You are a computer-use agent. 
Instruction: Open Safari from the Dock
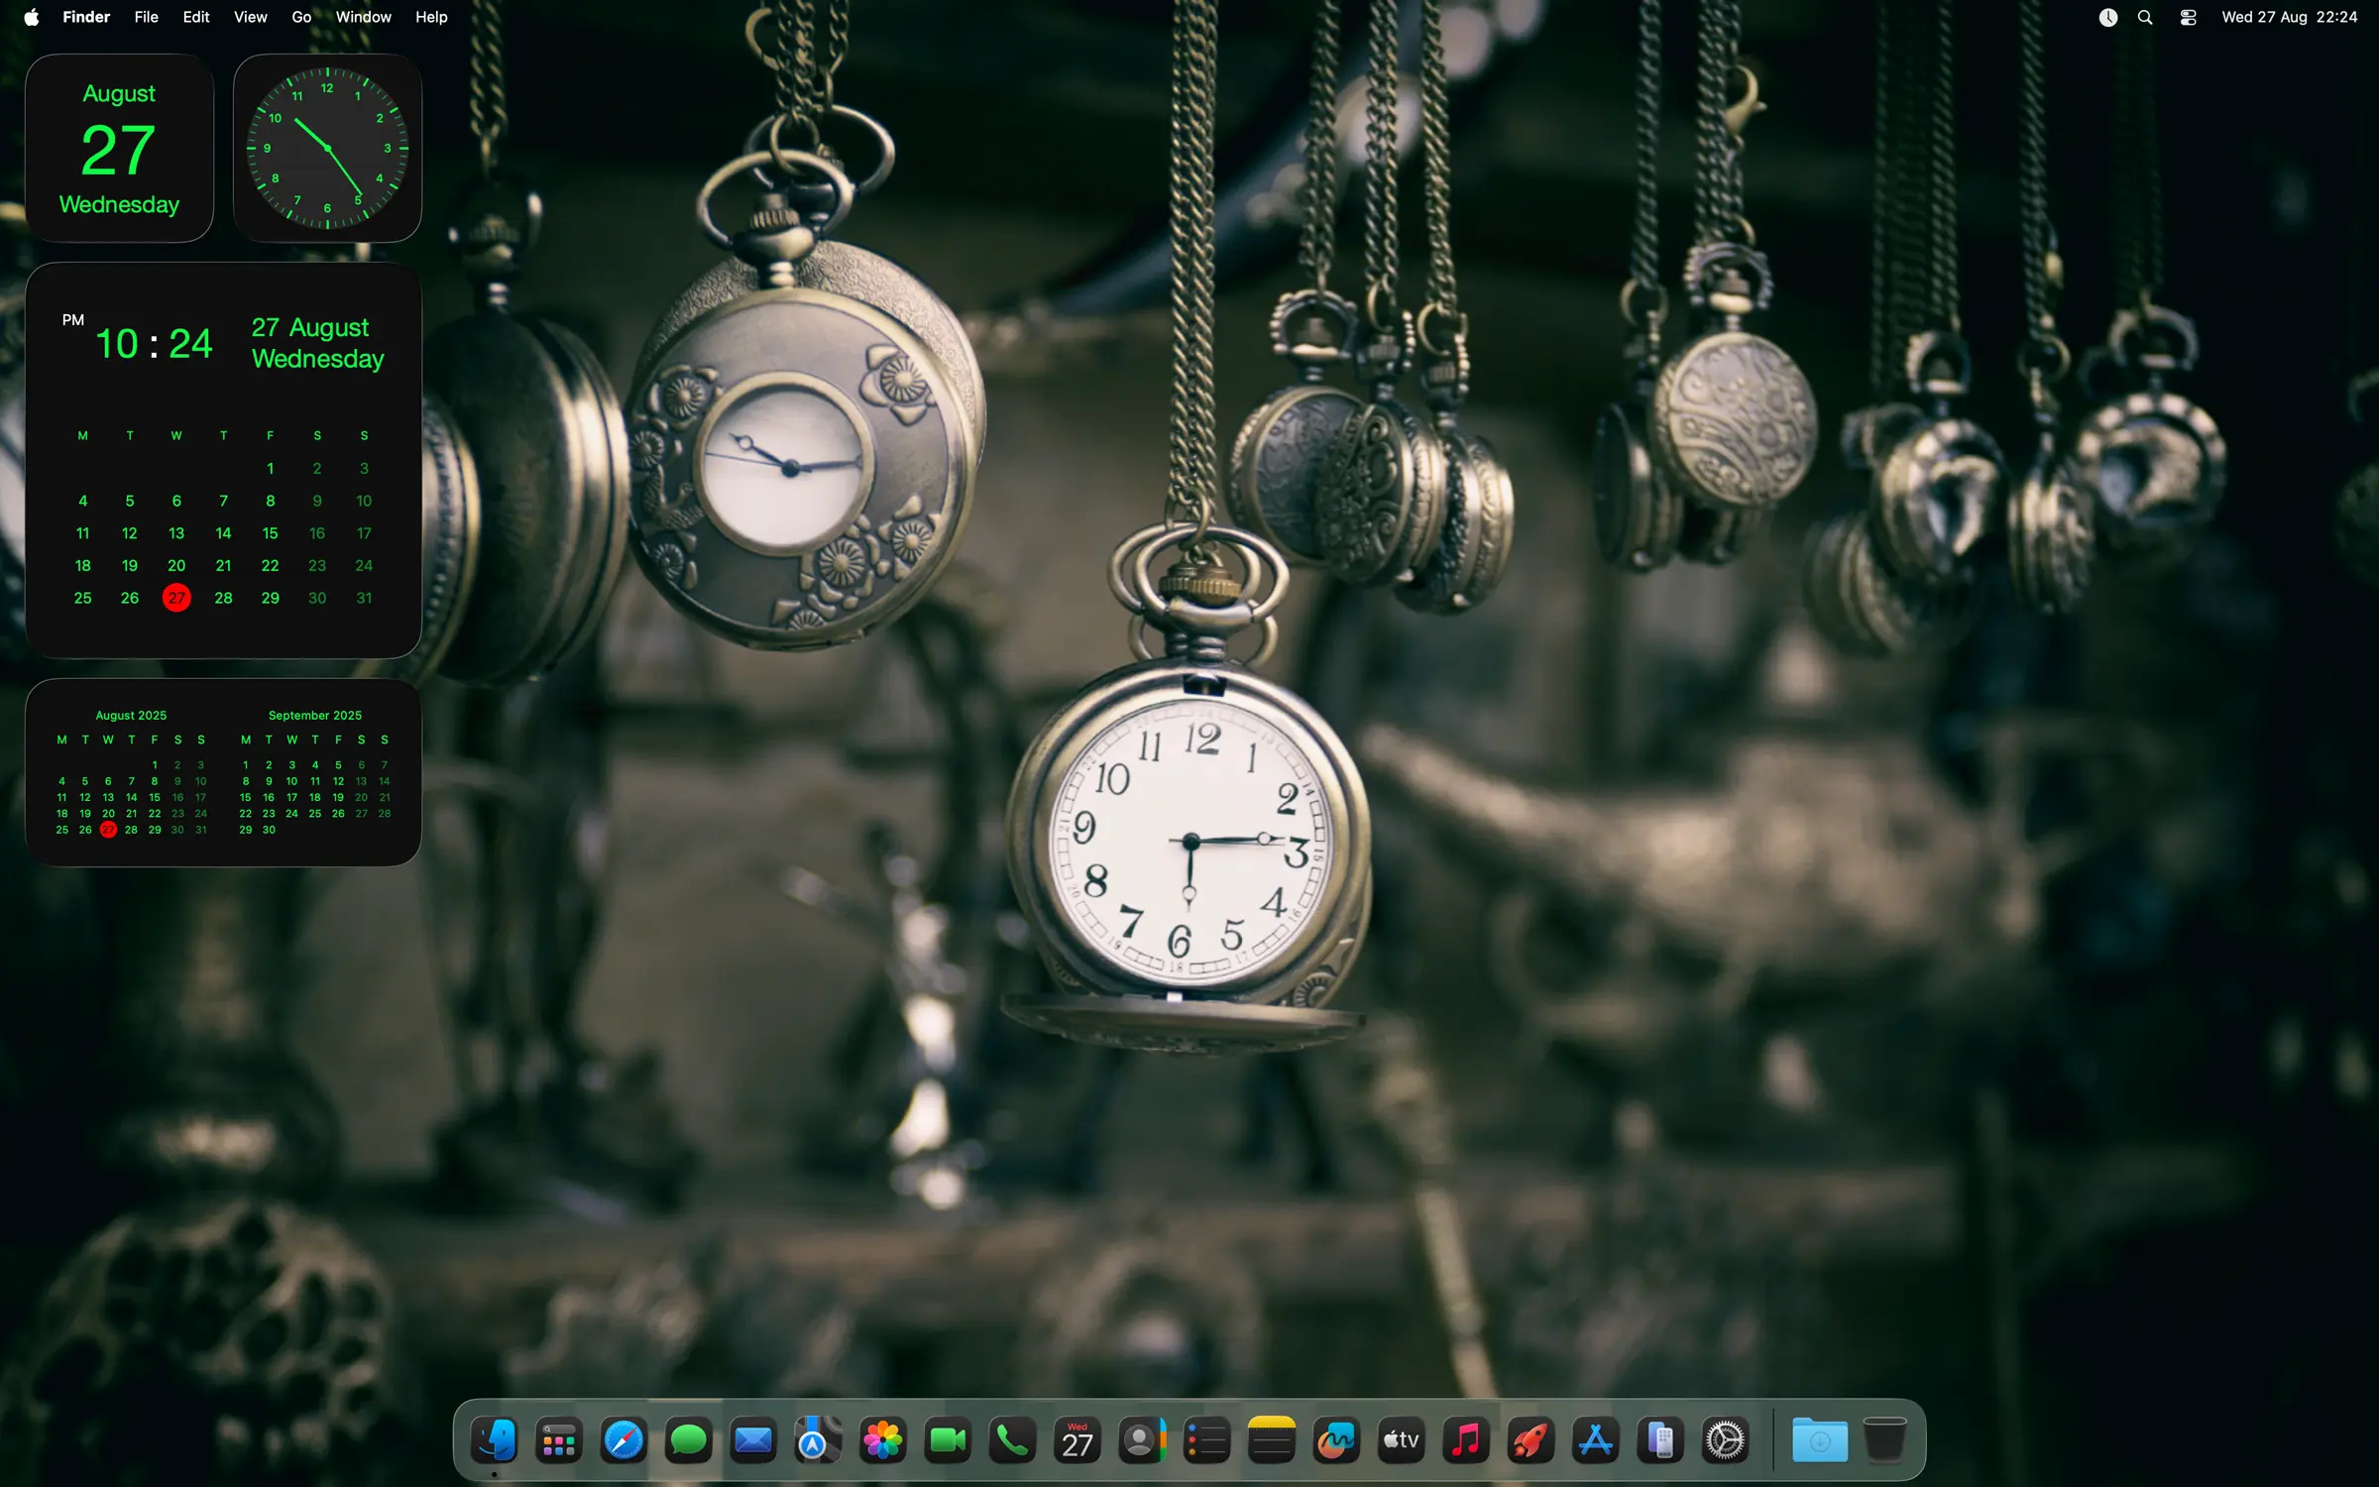pyautogui.click(x=623, y=1440)
